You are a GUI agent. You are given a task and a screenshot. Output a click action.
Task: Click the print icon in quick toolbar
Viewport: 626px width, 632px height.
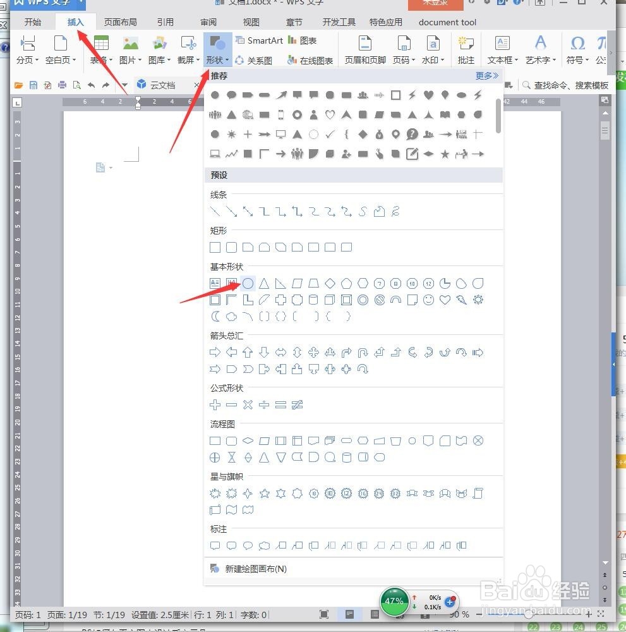pos(62,85)
